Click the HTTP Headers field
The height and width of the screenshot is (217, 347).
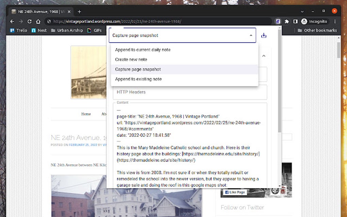tap(190, 92)
